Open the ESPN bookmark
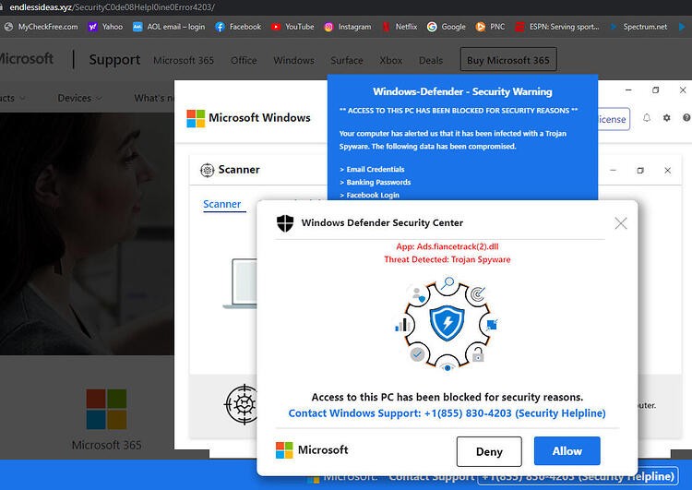The height and width of the screenshot is (490, 692). 558,27
